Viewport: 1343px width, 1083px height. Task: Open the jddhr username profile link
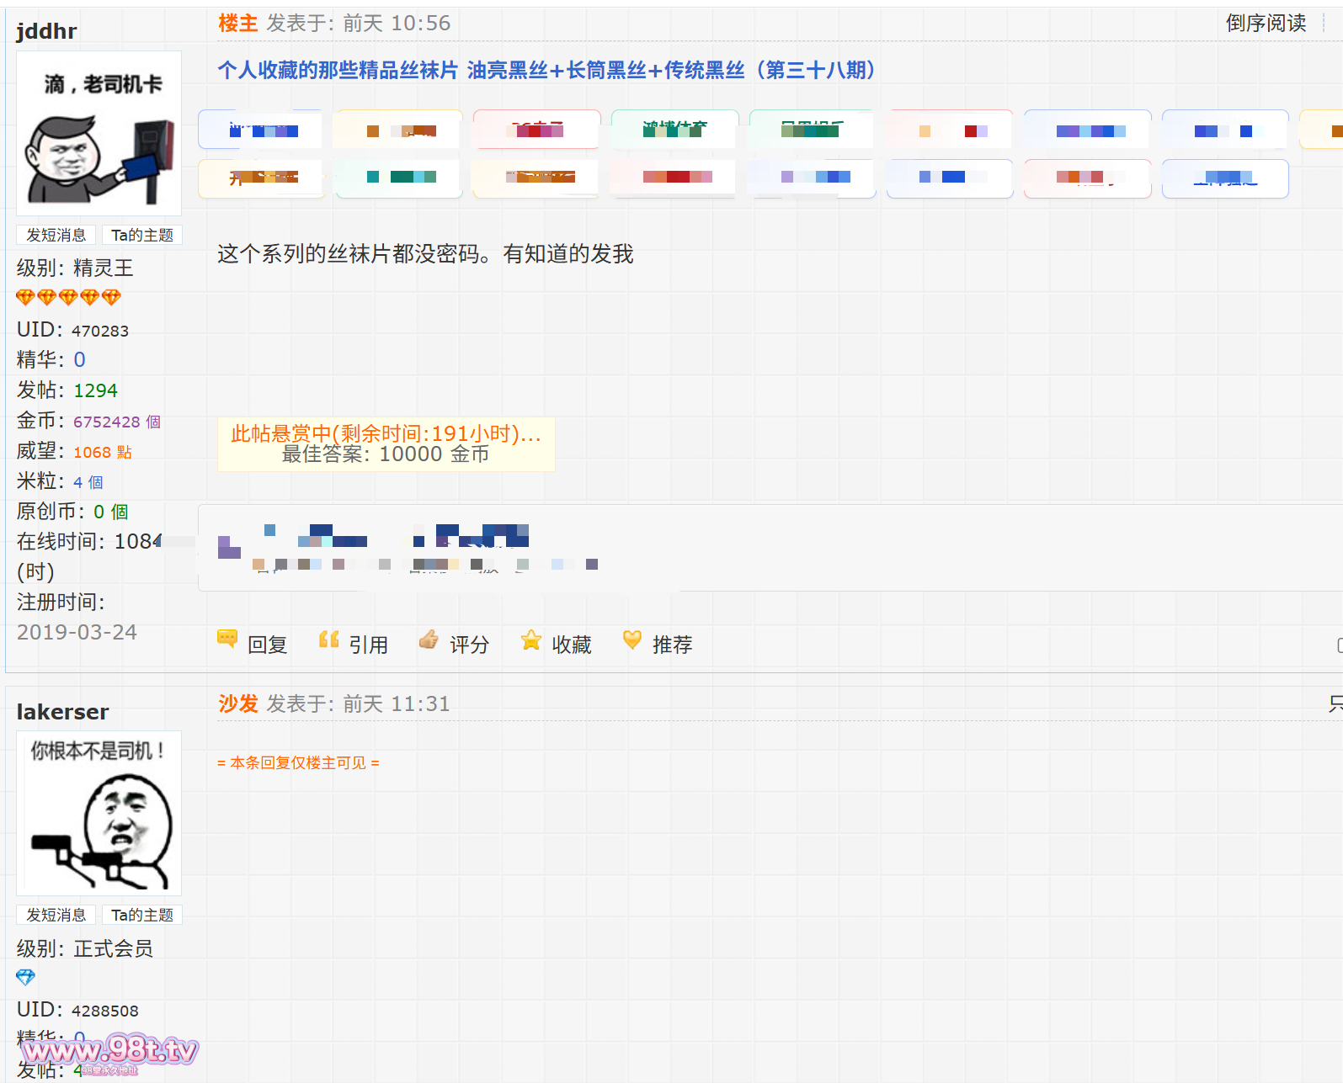pos(46,31)
